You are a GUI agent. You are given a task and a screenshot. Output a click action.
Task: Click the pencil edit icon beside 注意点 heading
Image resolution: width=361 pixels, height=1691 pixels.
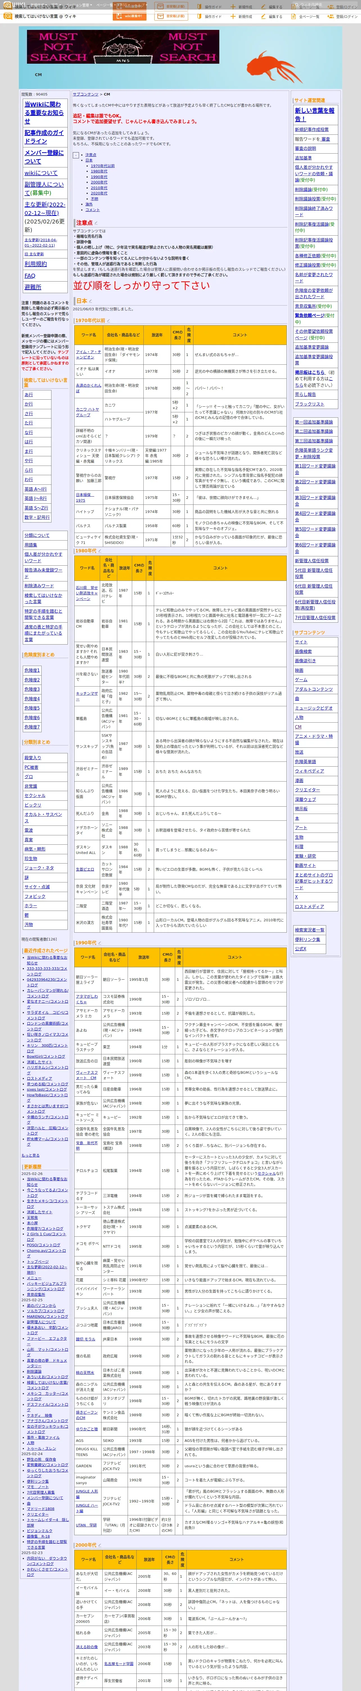click(x=97, y=223)
